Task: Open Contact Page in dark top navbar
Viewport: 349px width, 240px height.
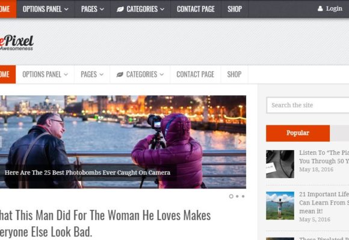Action: pos(196,9)
